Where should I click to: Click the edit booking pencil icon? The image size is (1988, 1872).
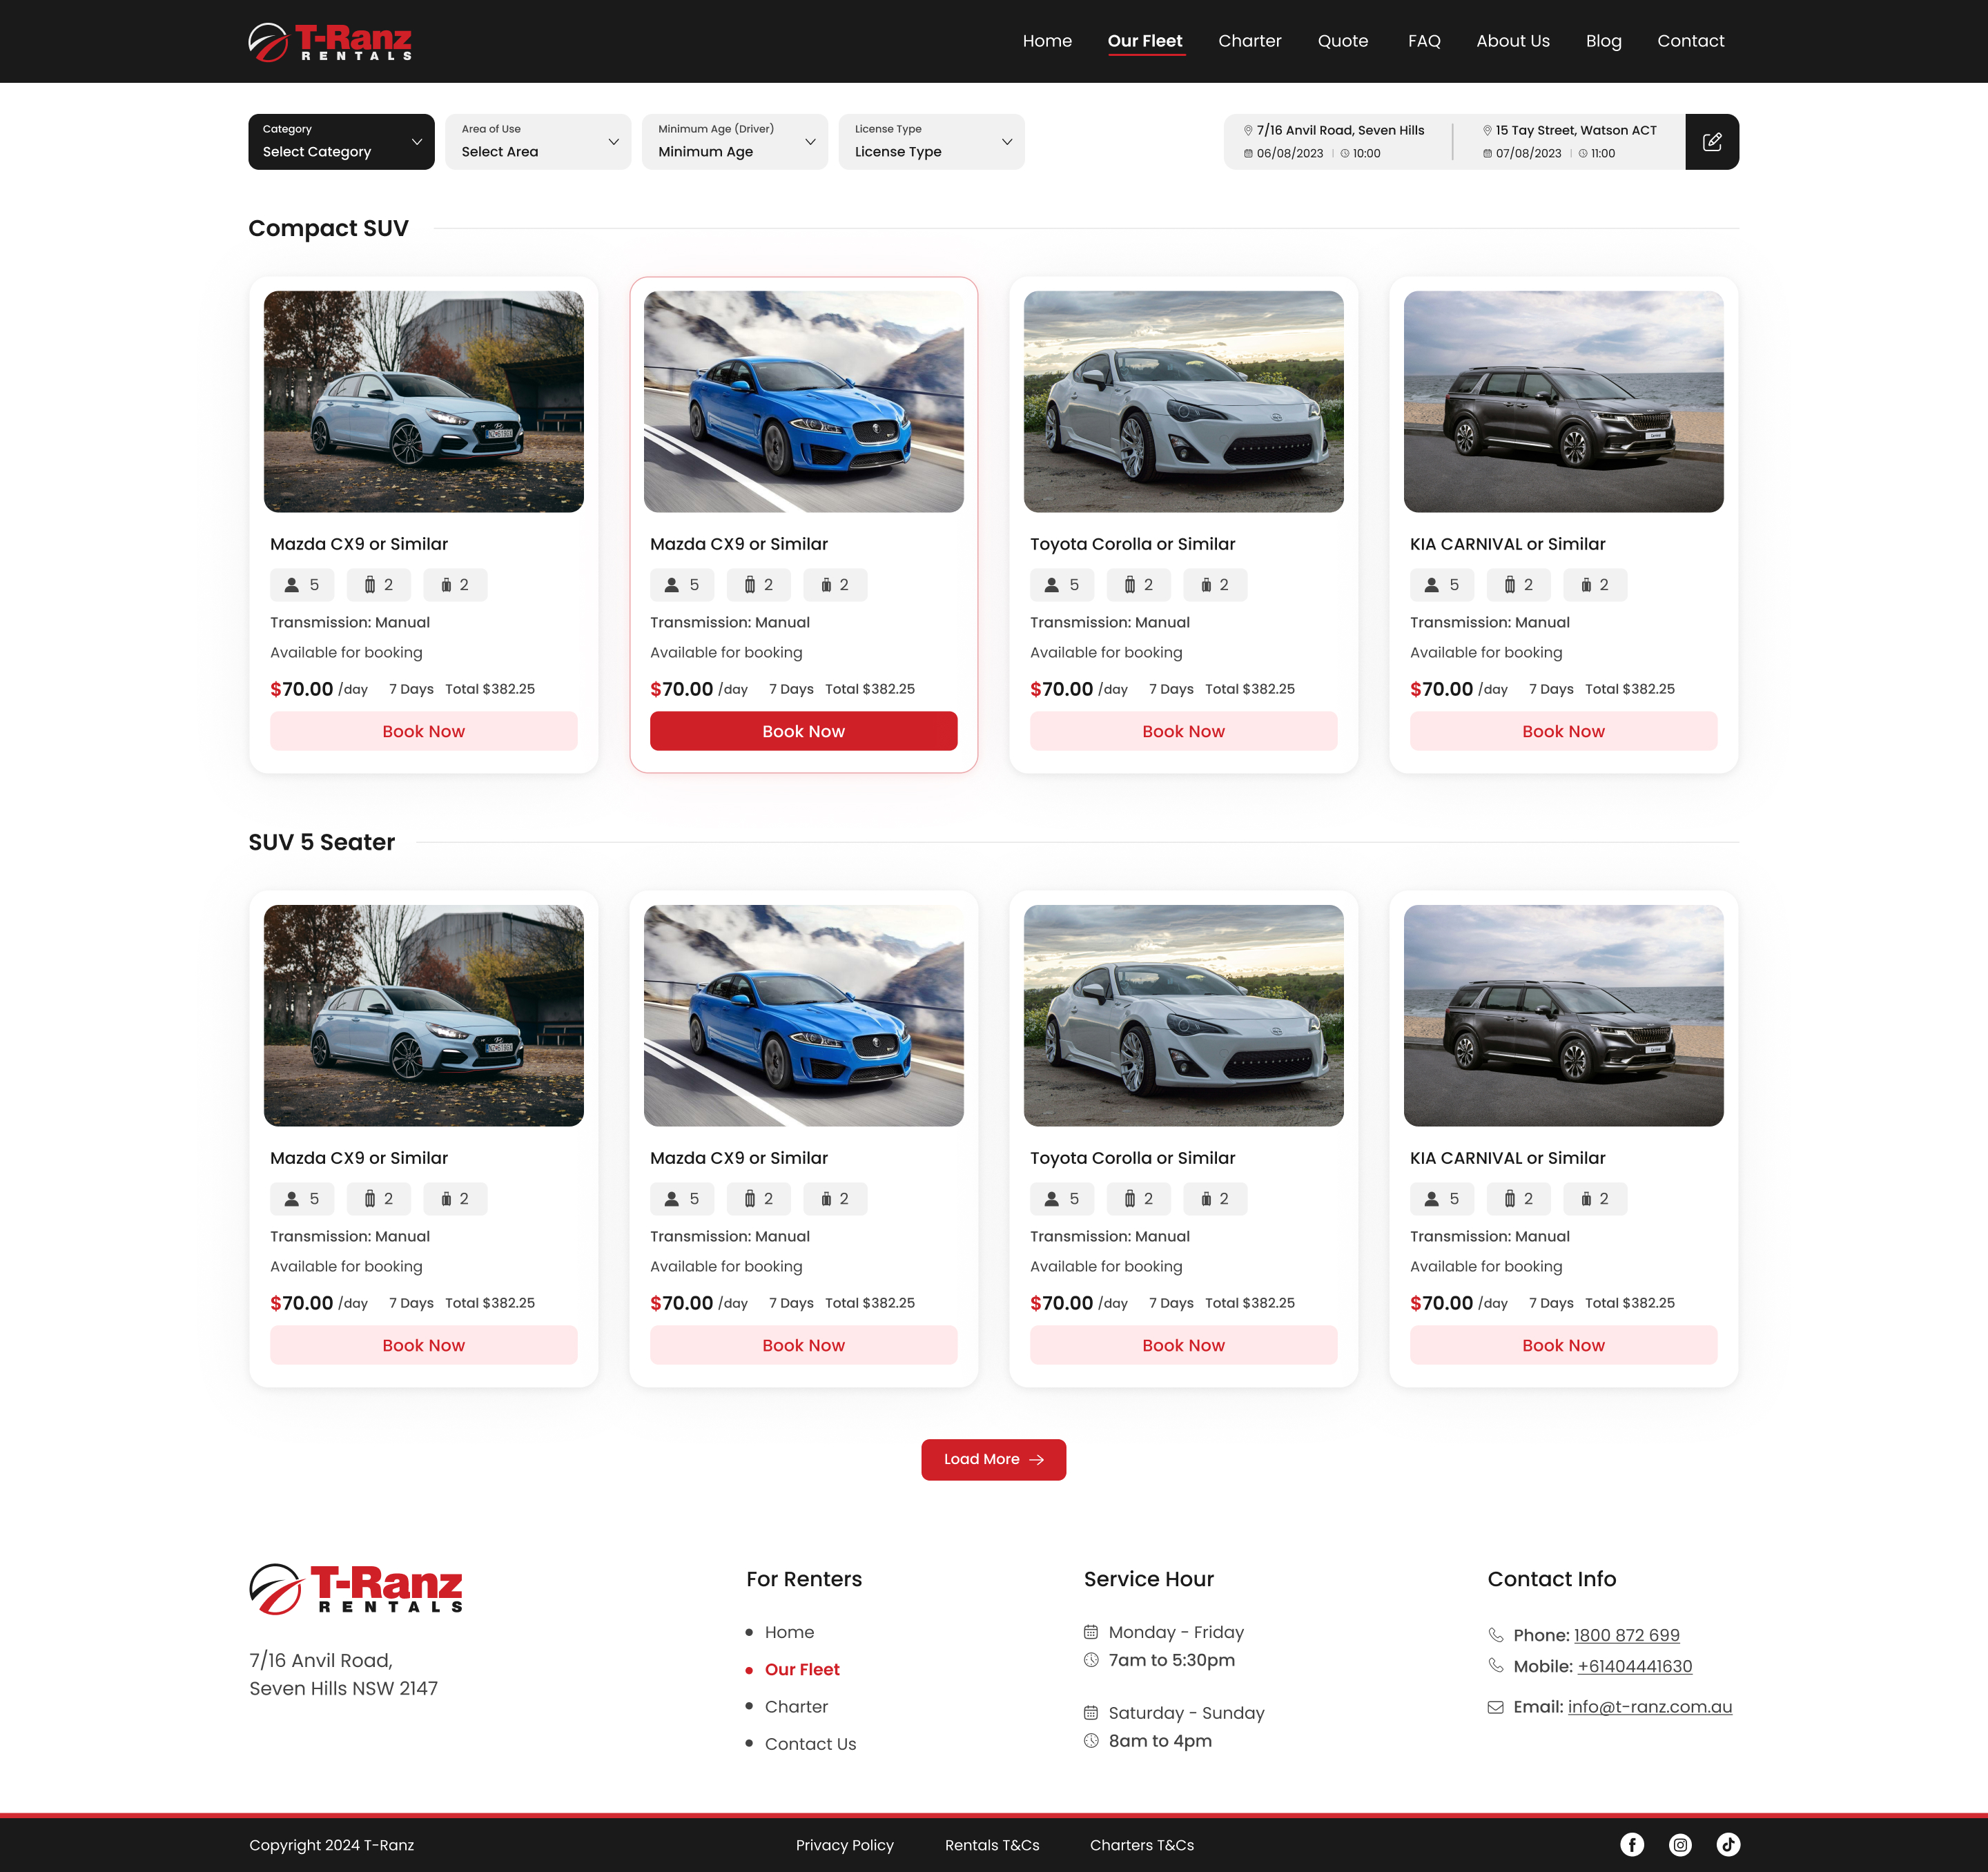tap(1711, 141)
